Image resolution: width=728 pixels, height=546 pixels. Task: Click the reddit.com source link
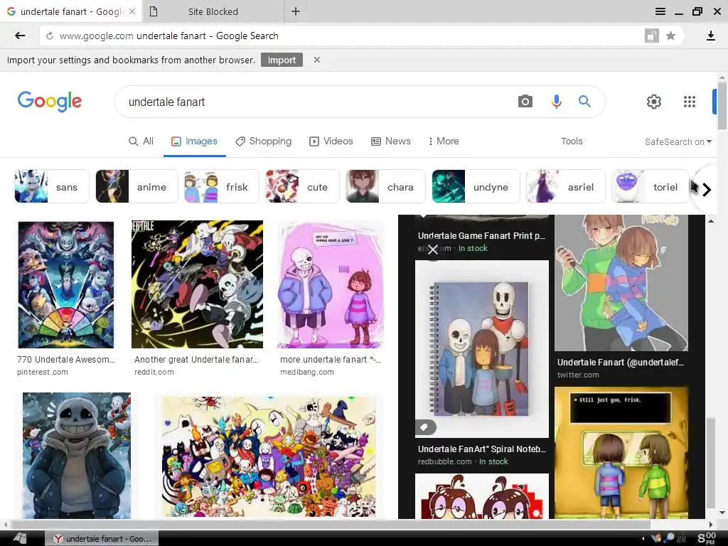click(x=154, y=372)
